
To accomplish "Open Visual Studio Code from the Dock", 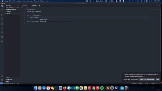I will pos(73,88).
